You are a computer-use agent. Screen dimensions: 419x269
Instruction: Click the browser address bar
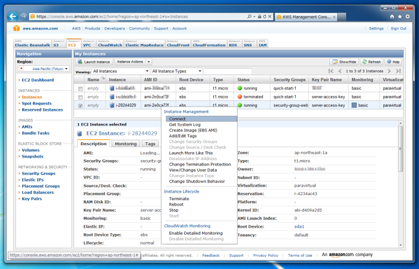140,17
